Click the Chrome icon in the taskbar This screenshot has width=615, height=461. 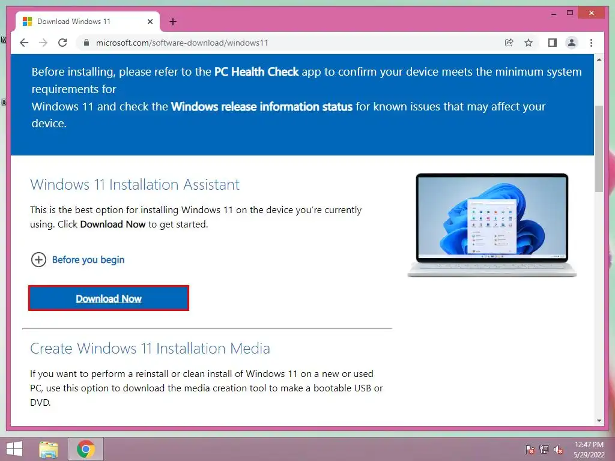point(86,449)
